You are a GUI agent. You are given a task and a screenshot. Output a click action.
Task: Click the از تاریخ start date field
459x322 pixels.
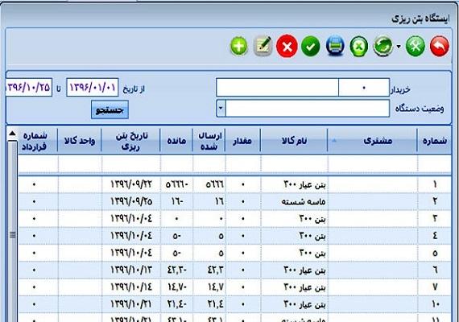coord(93,87)
